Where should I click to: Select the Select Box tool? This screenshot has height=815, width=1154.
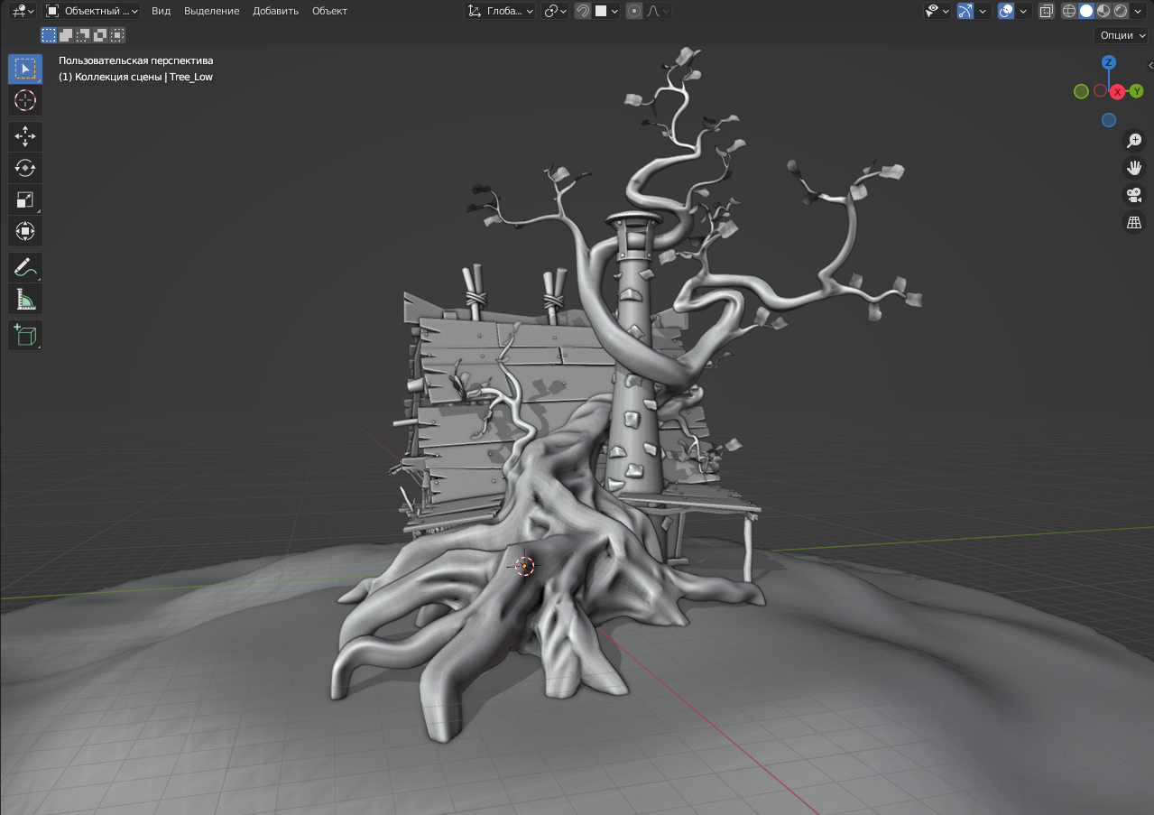coord(25,69)
